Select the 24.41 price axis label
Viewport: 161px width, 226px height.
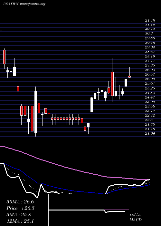tap(150, 97)
